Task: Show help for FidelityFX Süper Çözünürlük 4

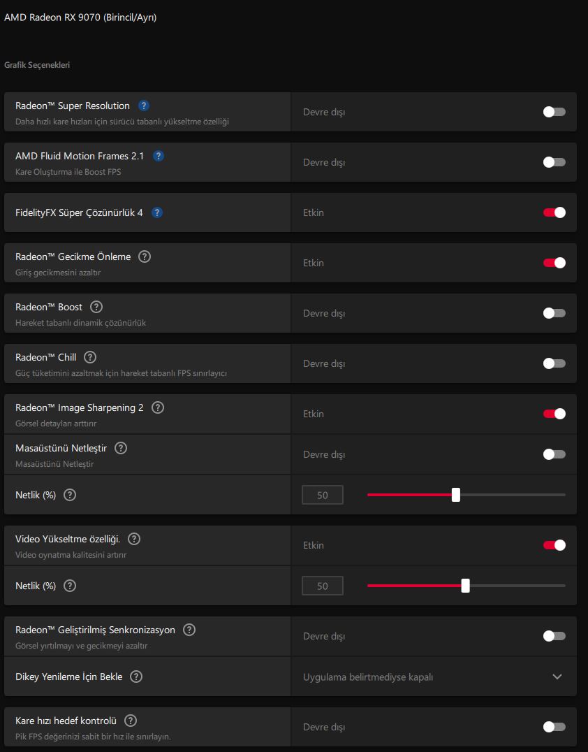Action: pyautogui.click(x=157, y=212)
